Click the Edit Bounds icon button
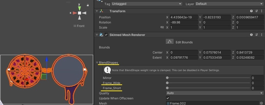Screen dimensions: 265x105 click(x=170, y=42)
